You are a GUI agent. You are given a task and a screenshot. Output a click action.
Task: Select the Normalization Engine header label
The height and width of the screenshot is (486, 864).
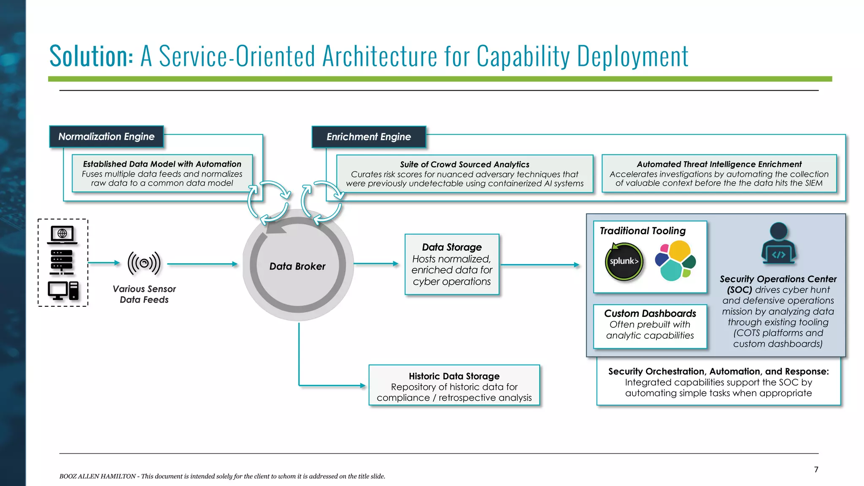coord(106,137)
